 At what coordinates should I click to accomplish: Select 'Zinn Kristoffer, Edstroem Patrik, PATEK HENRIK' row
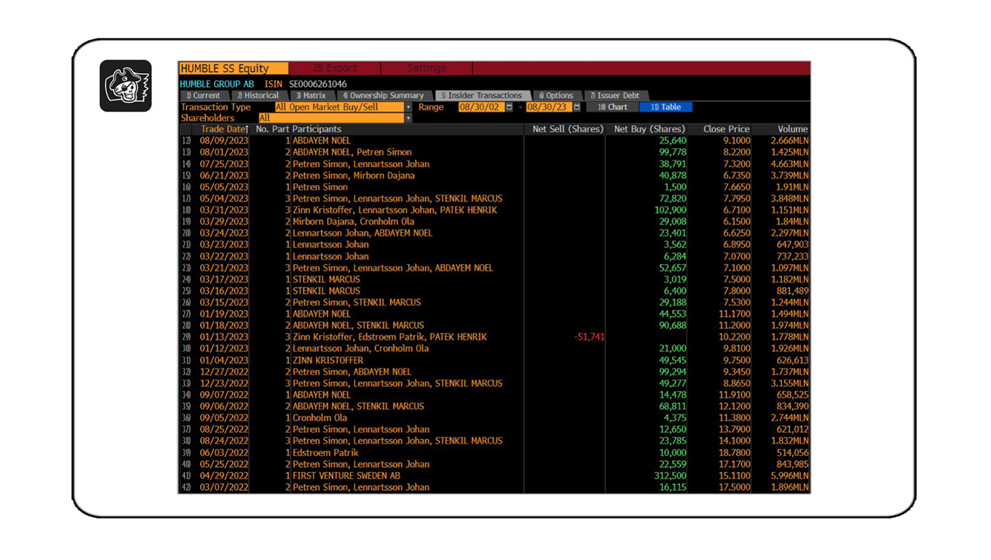[x=494, y=337]
